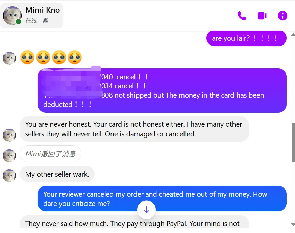Open the Mimi Kno contact name header
The width and height of the screenshot is (295, 233).
pos(43,10)
